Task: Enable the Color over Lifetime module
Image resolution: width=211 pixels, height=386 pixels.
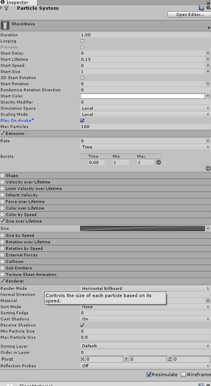Action: [2, 208]
